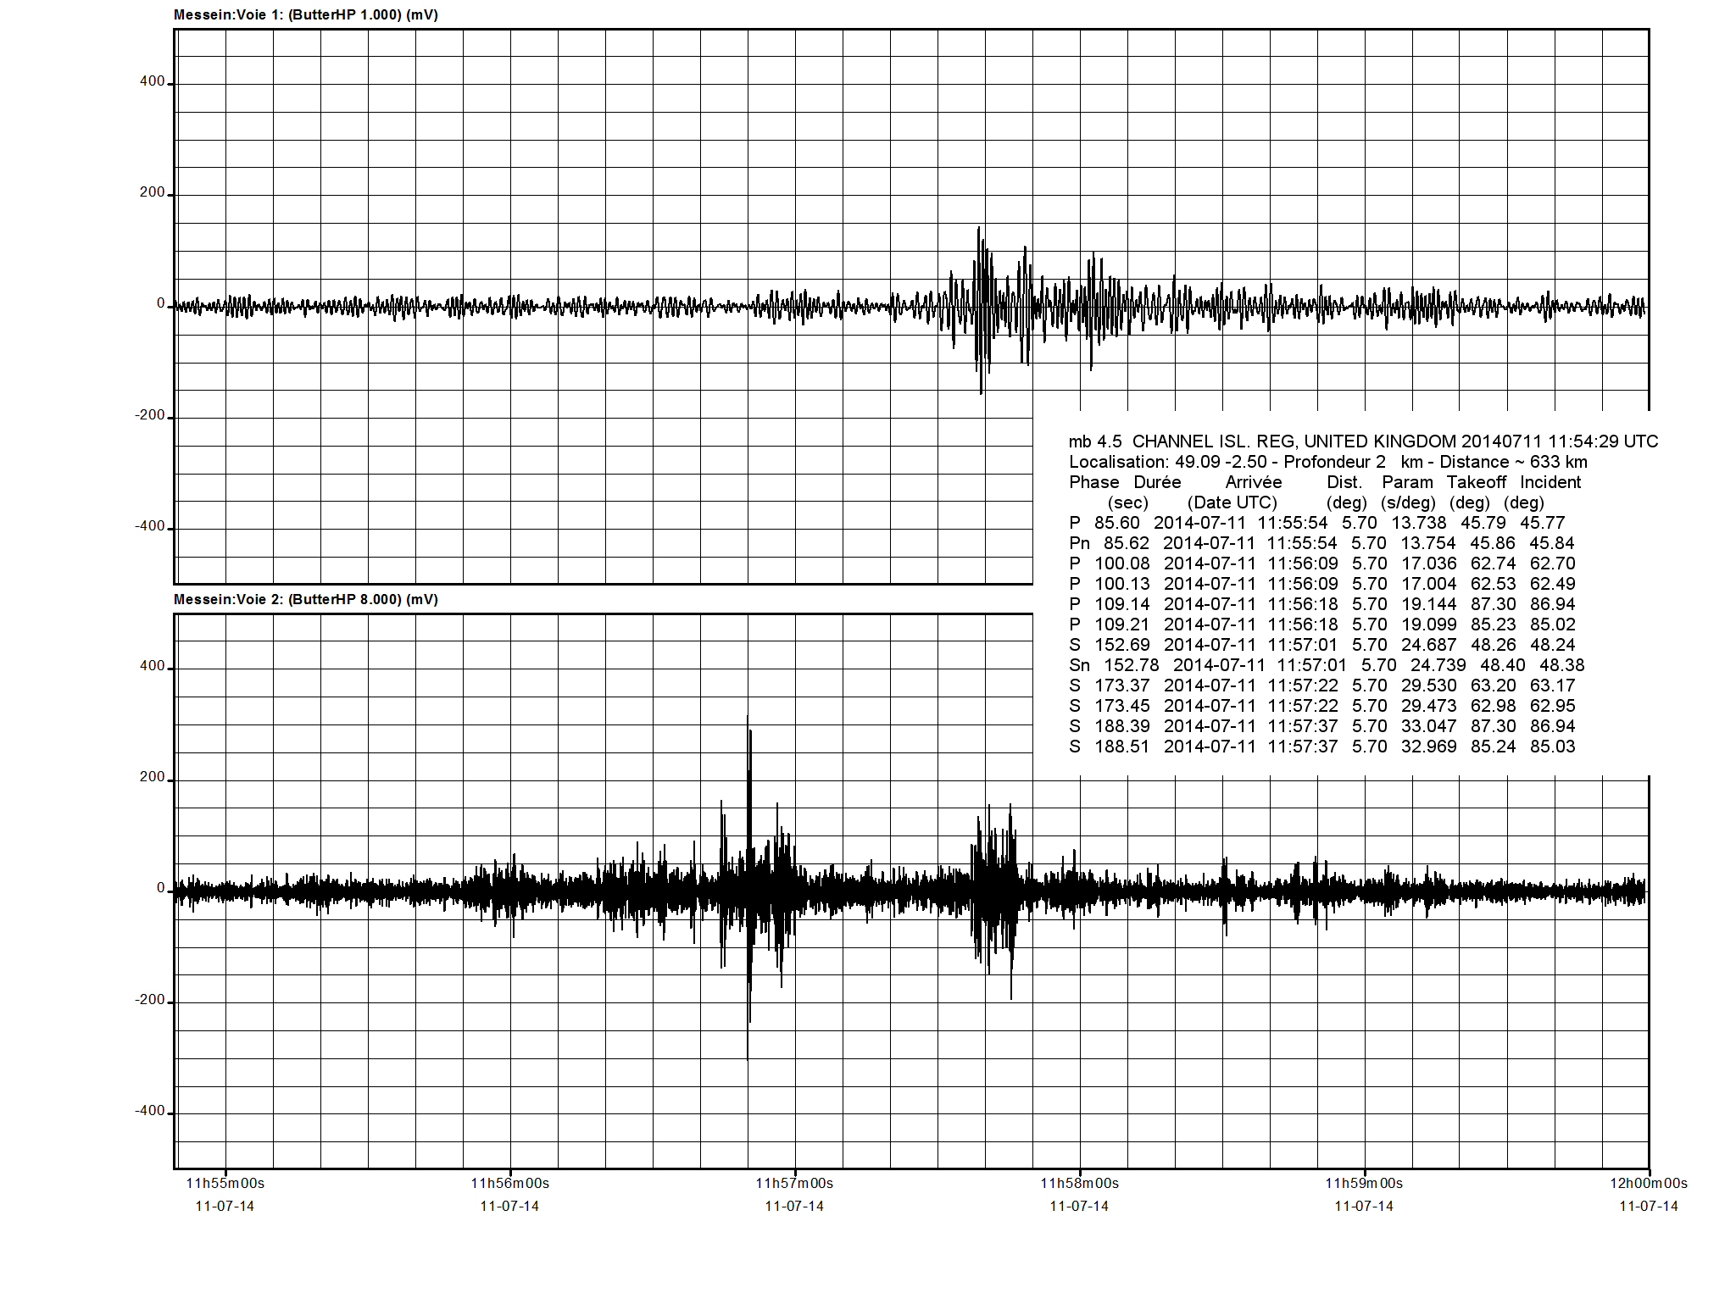1736x1299 pixels.
Task: Click the Pn 85.62 phase row
Action: pos(1321,543)
